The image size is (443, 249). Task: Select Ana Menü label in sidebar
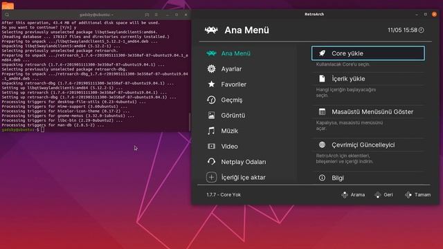pyautogui.click(x=235, y=53)
